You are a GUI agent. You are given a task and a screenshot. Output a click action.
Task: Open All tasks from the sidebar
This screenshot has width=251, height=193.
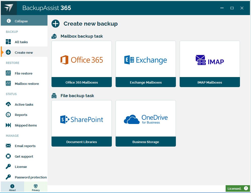[24, 42]
